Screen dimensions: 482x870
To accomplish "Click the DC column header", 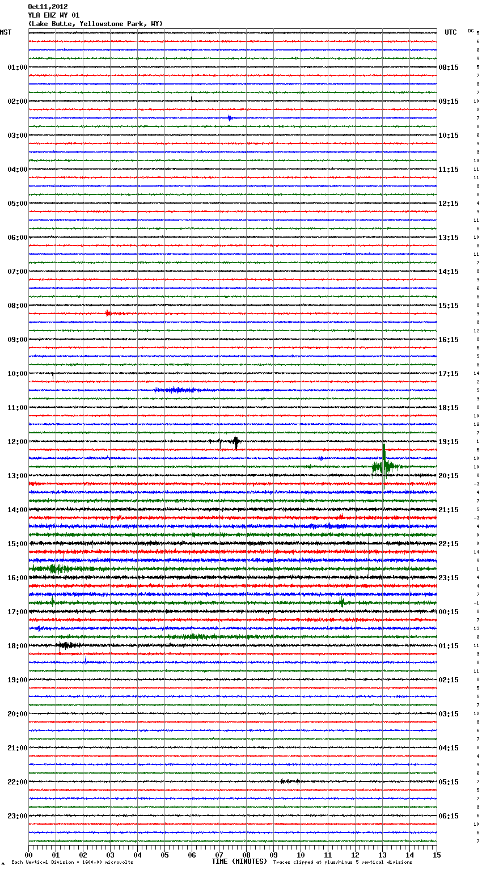I will 471,31.
